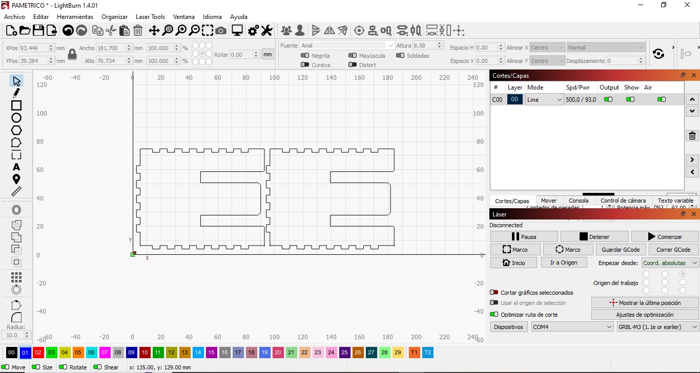Image resolution: width=700 pixels, height=373 pixels.
Task: Open Empezar desde Coord. absolutas dropdown
Action: pos(670,262)
